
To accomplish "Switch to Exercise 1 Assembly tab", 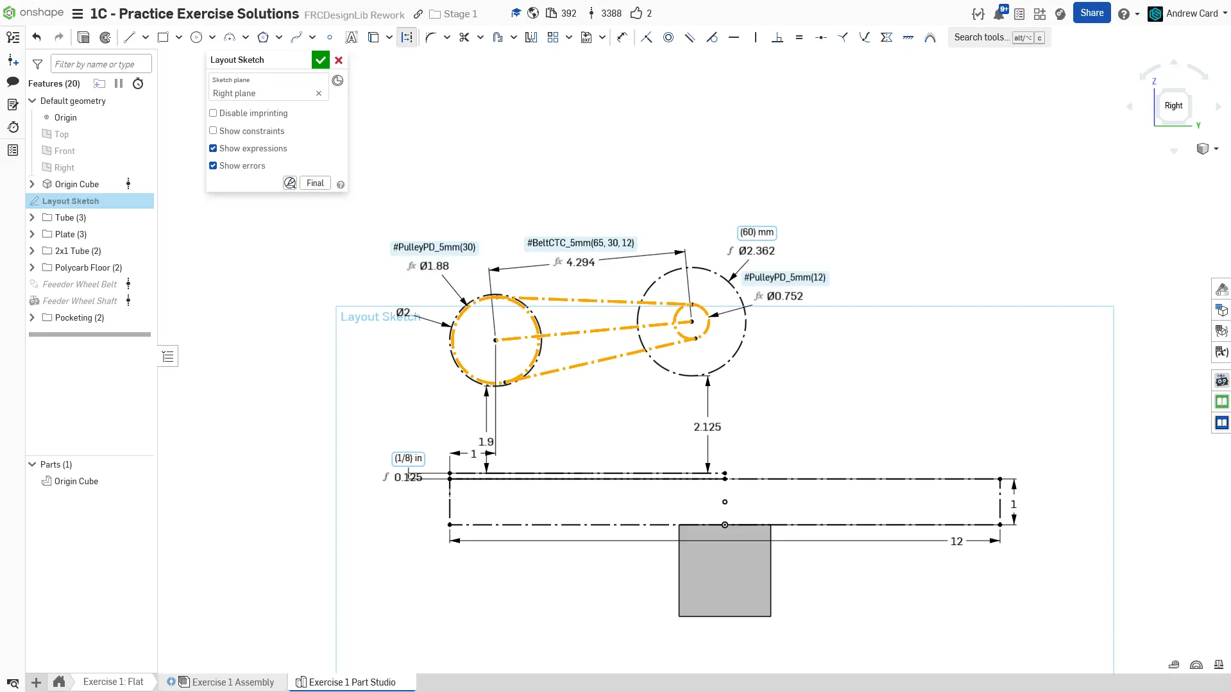I will 232,682.
